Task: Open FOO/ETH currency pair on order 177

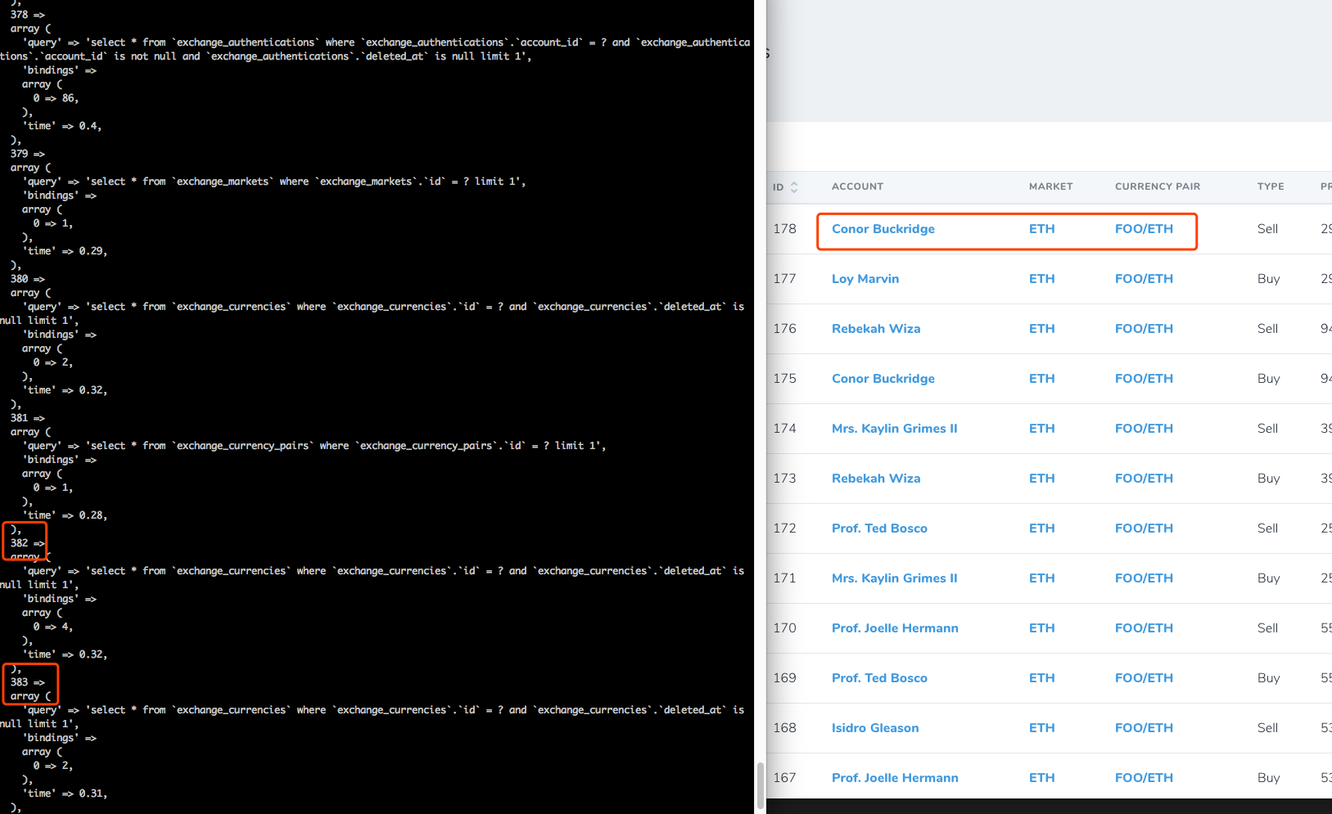Action: [x=1144, y=278]
